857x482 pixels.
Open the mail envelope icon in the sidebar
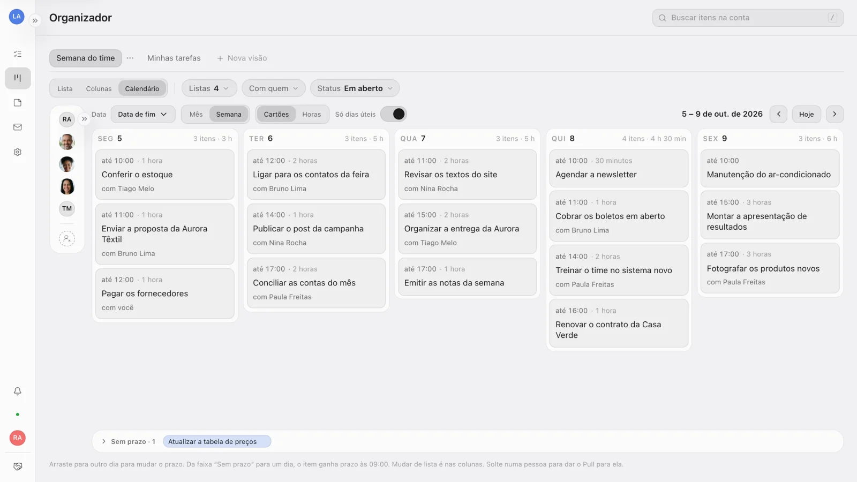[x=18, y=127]
